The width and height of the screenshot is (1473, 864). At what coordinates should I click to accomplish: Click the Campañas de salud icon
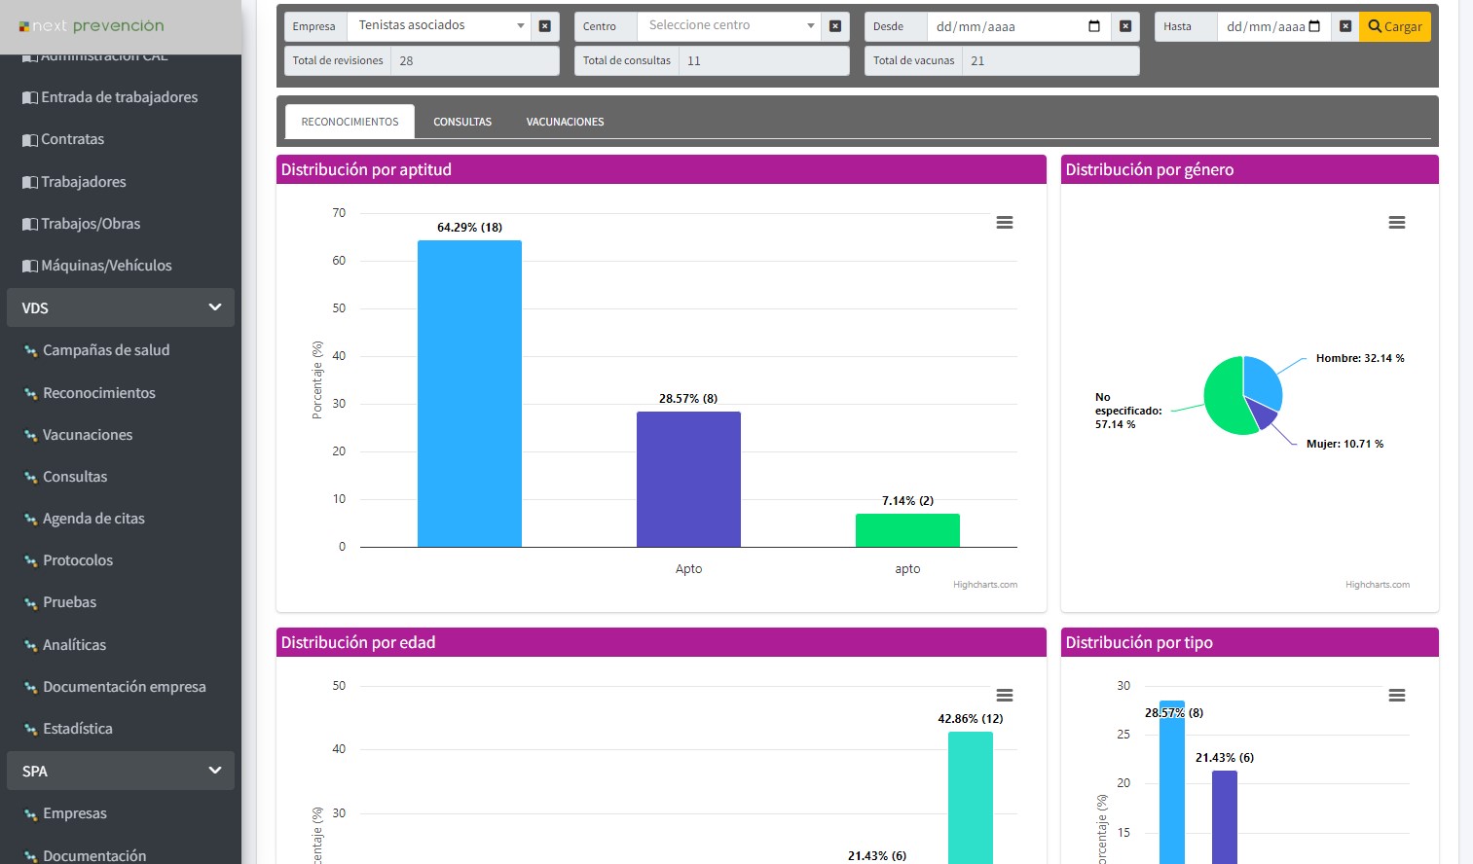(30, 351)
